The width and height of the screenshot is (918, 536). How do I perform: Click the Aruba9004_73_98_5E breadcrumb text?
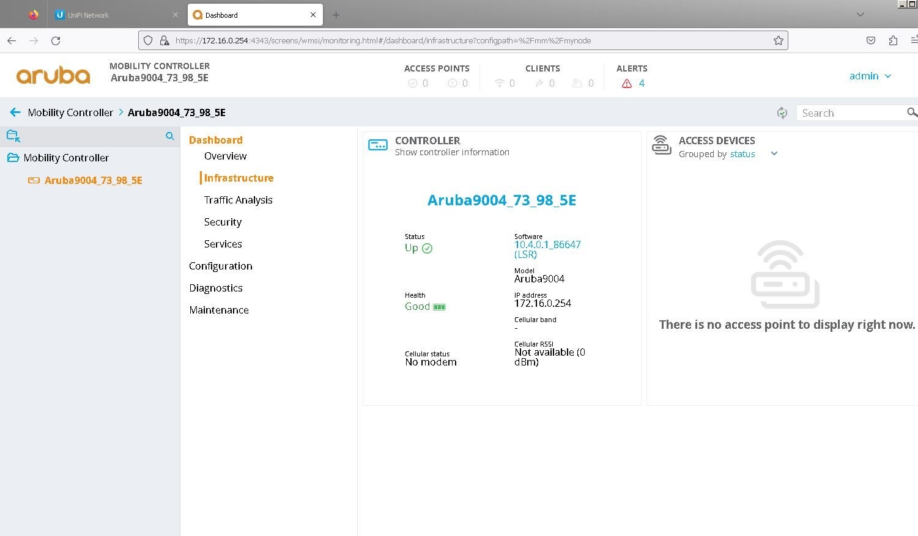point(177,112)
